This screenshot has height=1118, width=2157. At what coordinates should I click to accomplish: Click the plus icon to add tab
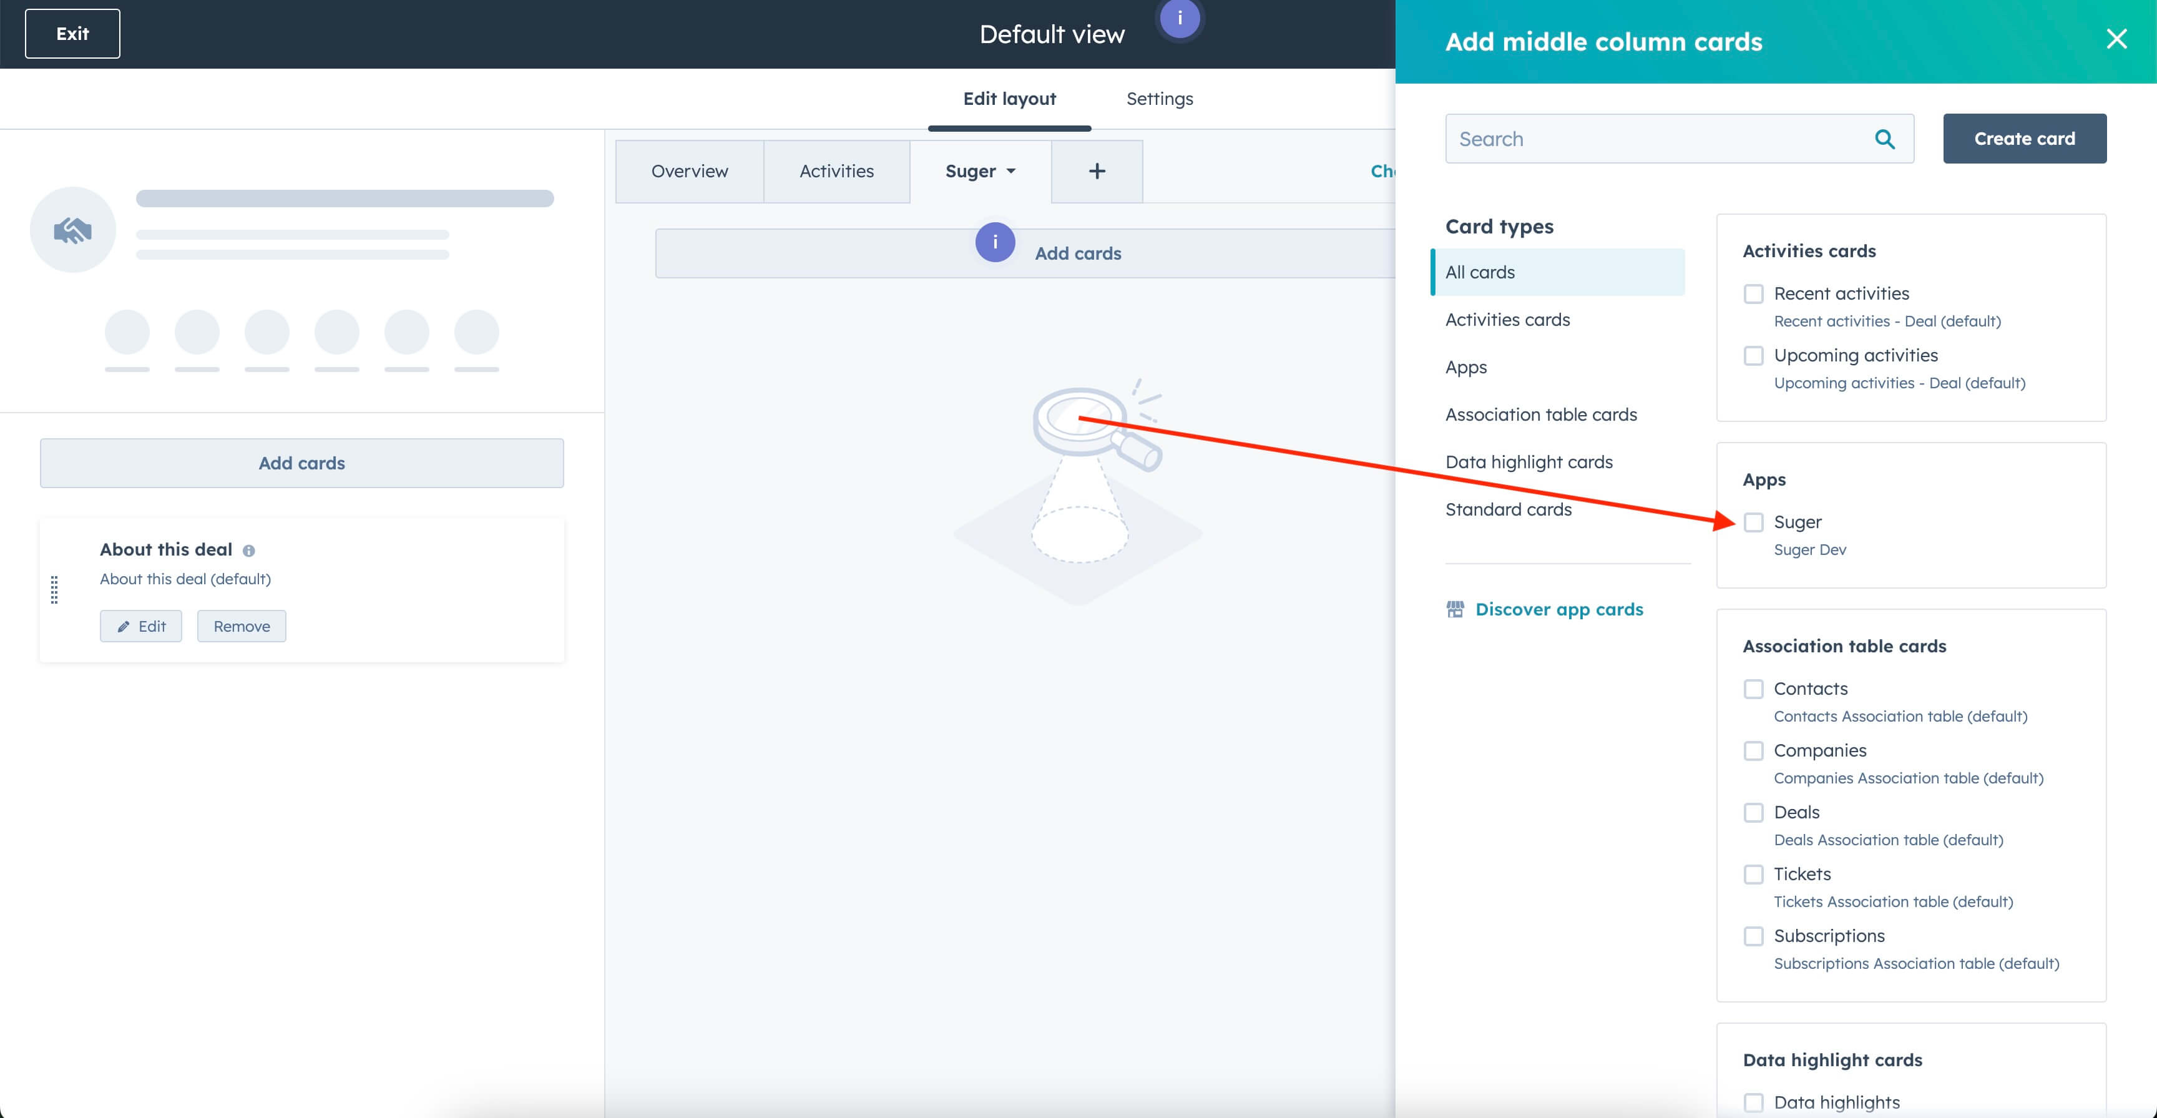1096,172
